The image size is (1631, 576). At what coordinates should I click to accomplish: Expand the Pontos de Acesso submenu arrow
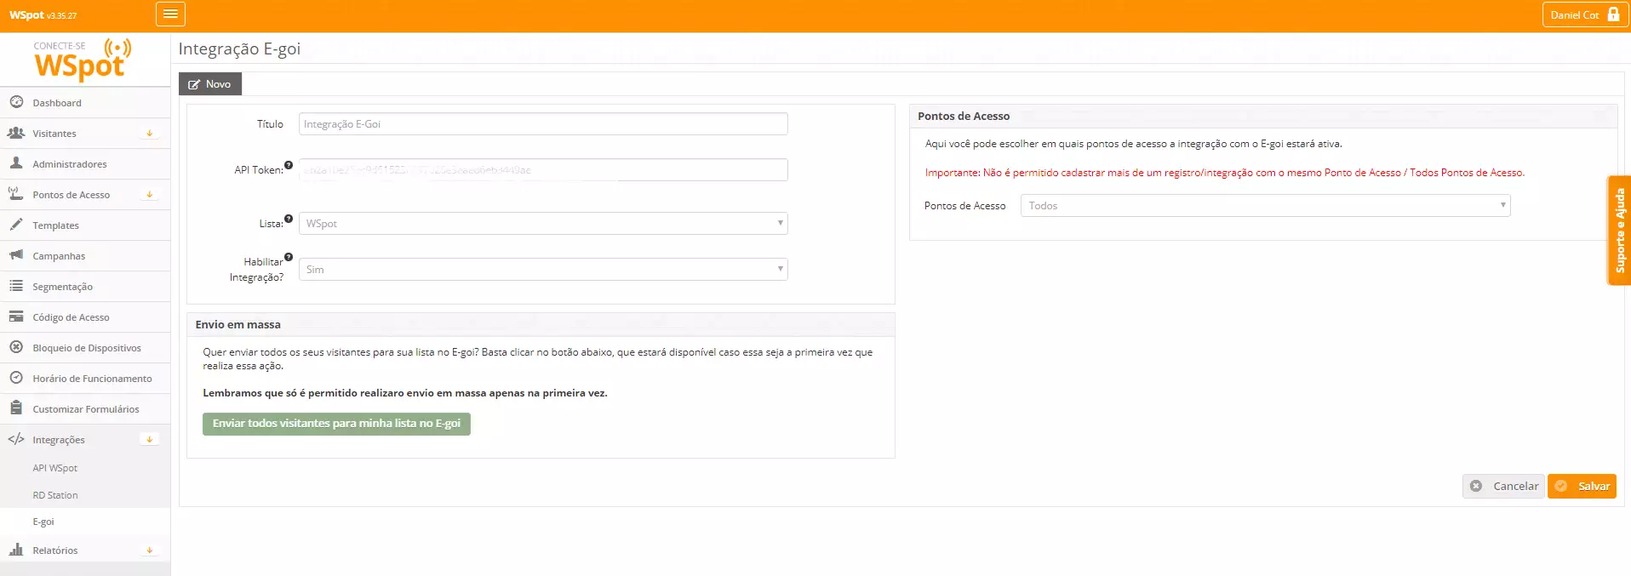coord(150,195)
